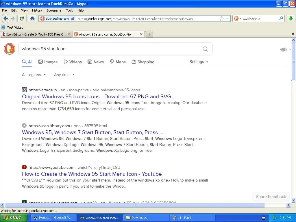Click the megaphone announcements icon
Viewport: 296px width, 222px height.
[283, 49]
